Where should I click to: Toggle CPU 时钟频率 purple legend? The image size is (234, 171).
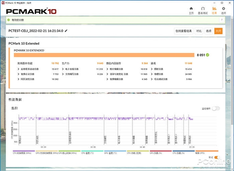24,152
